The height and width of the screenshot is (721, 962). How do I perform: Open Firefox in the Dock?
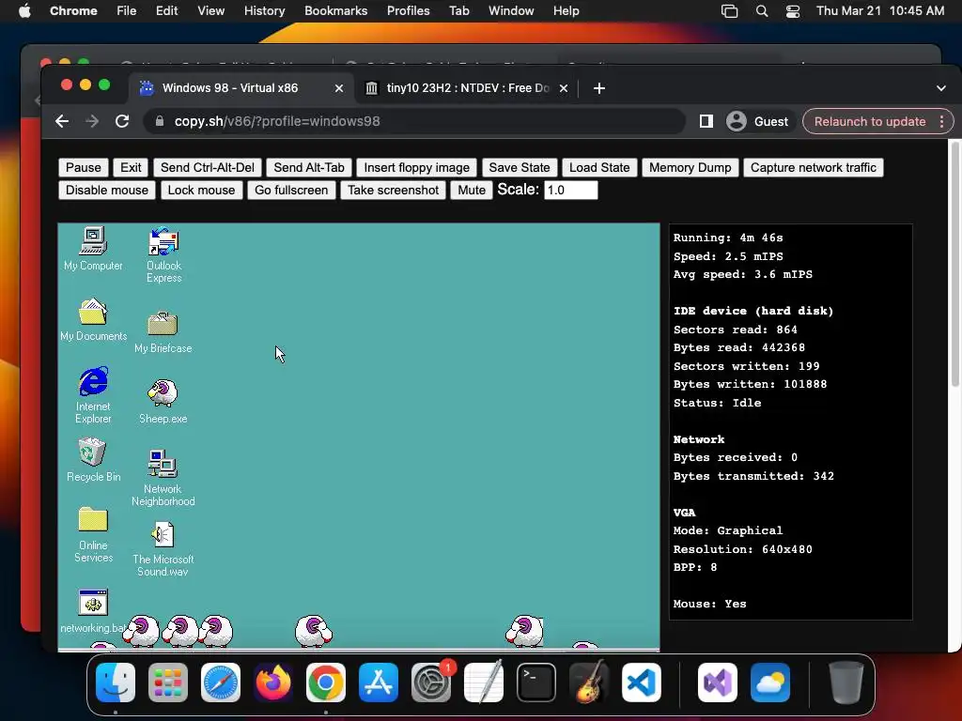click(273, 683)
